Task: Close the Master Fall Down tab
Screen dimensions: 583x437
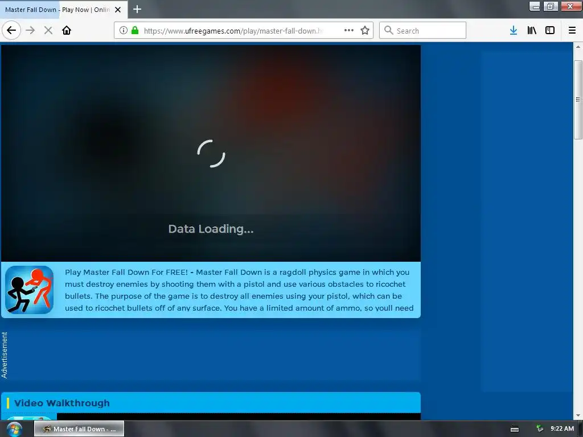Action: (118, 10)
